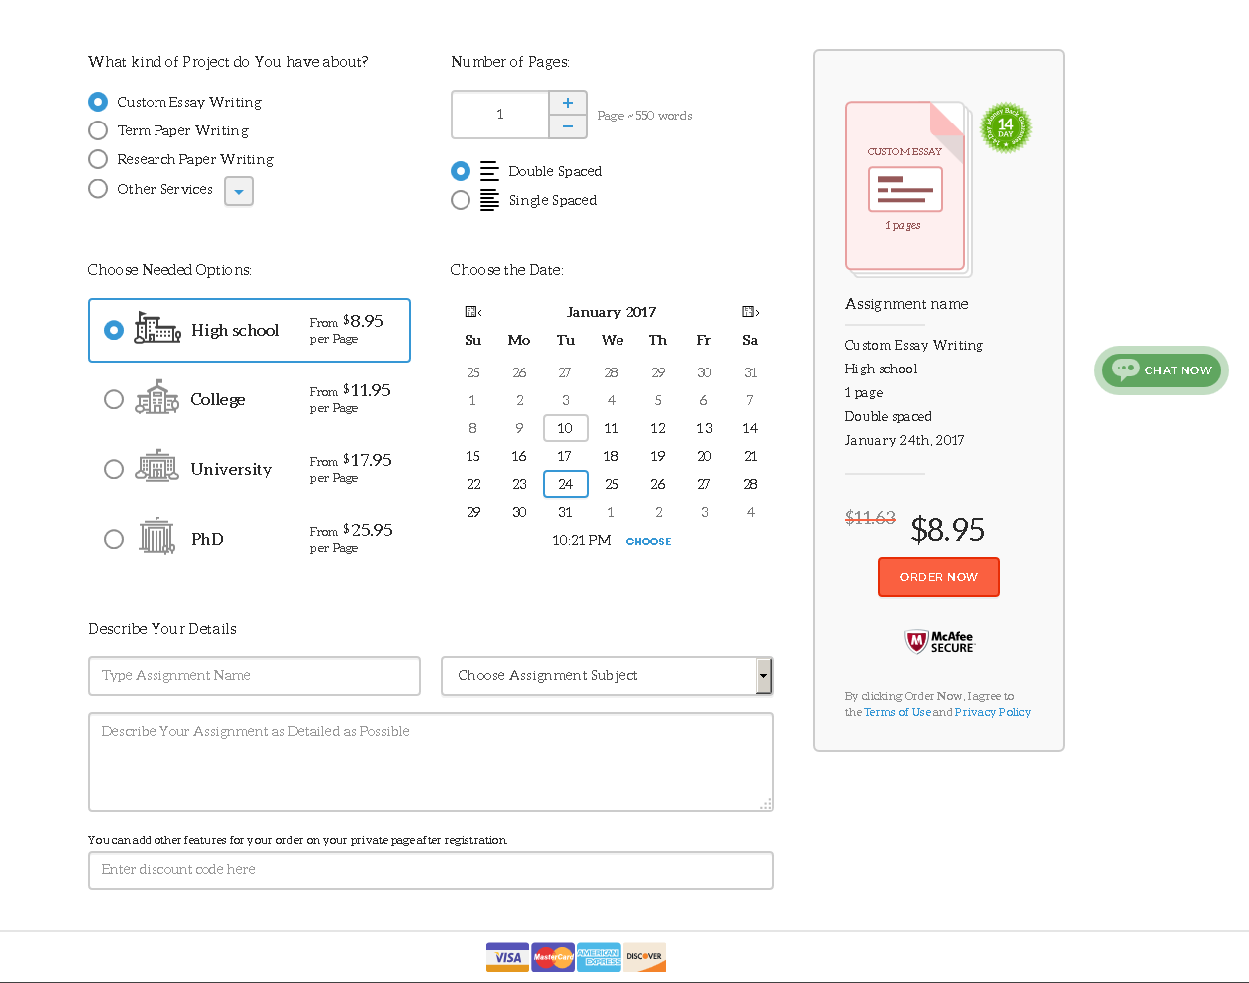1249x983 pixels.
Task: Expand the Other Services dropdown arrow
Action: pyautogui.click(x=239, y=191)
